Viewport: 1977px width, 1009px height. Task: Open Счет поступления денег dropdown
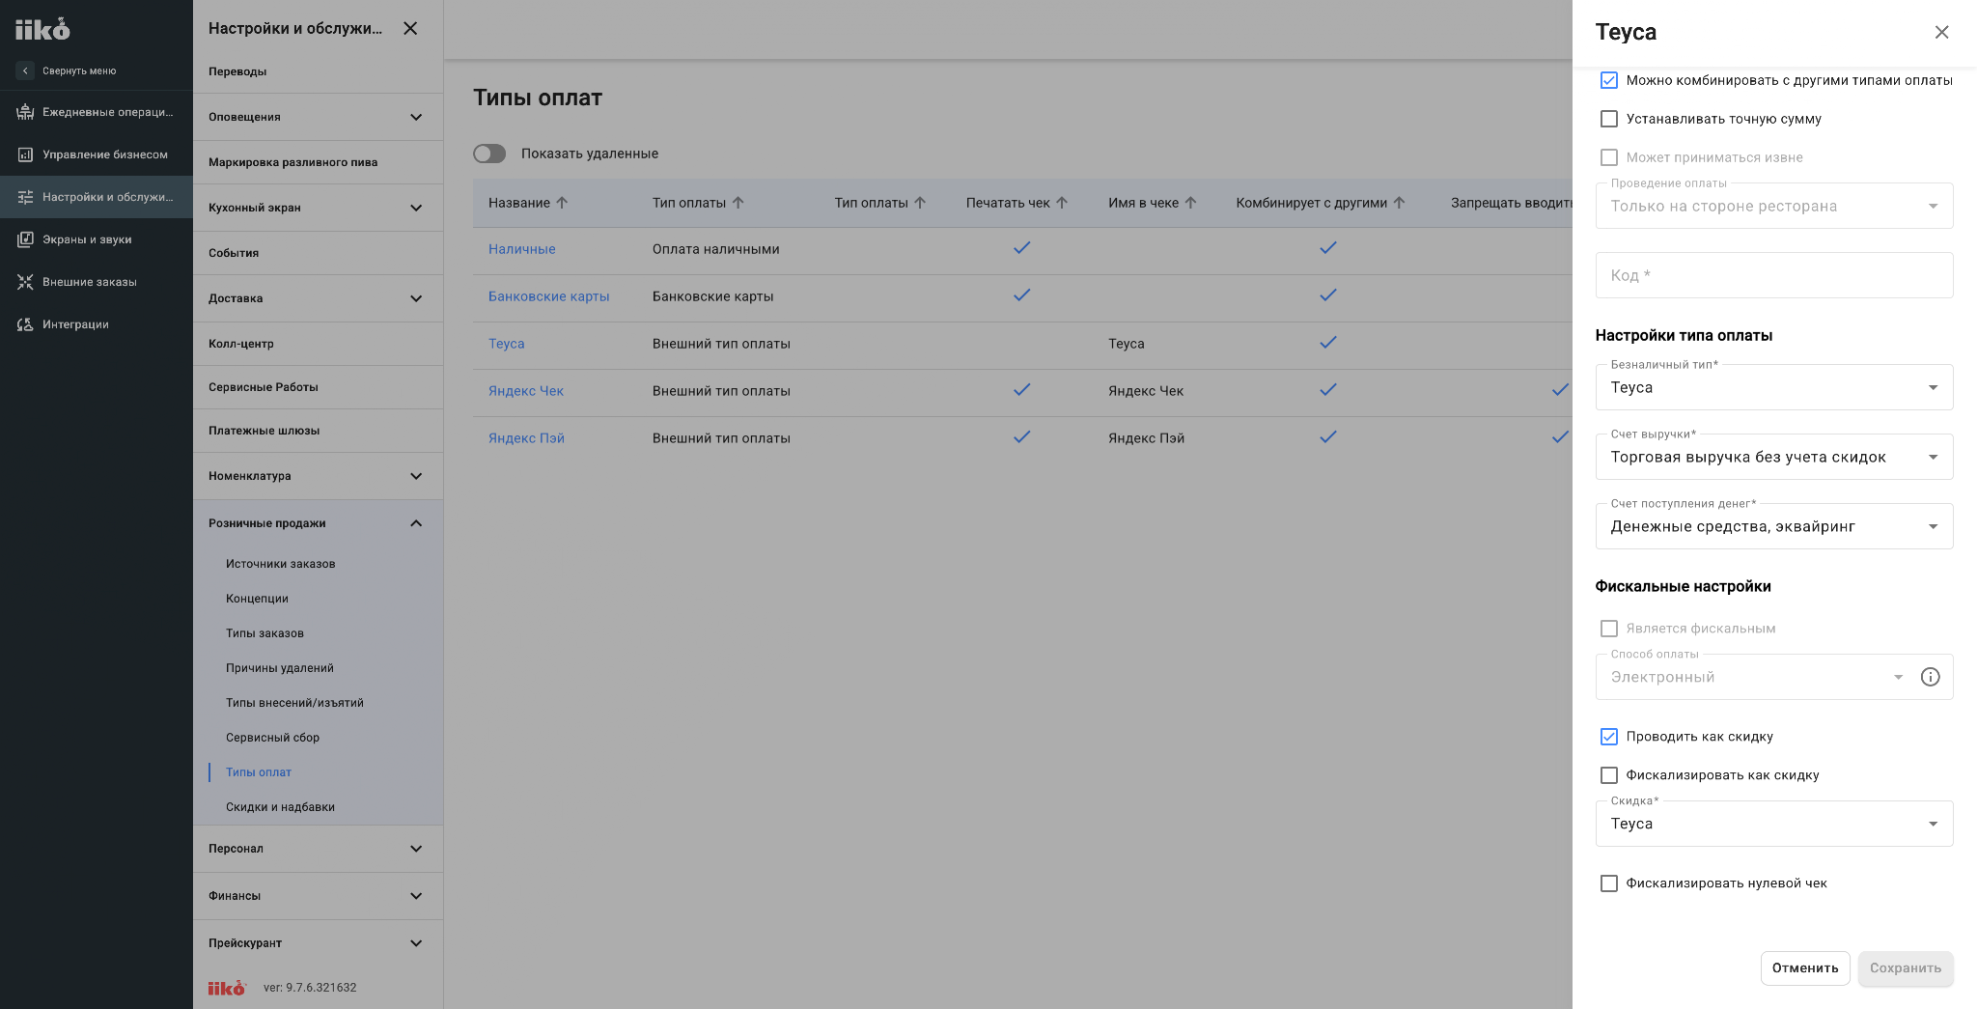click(x=1774, y=526)
